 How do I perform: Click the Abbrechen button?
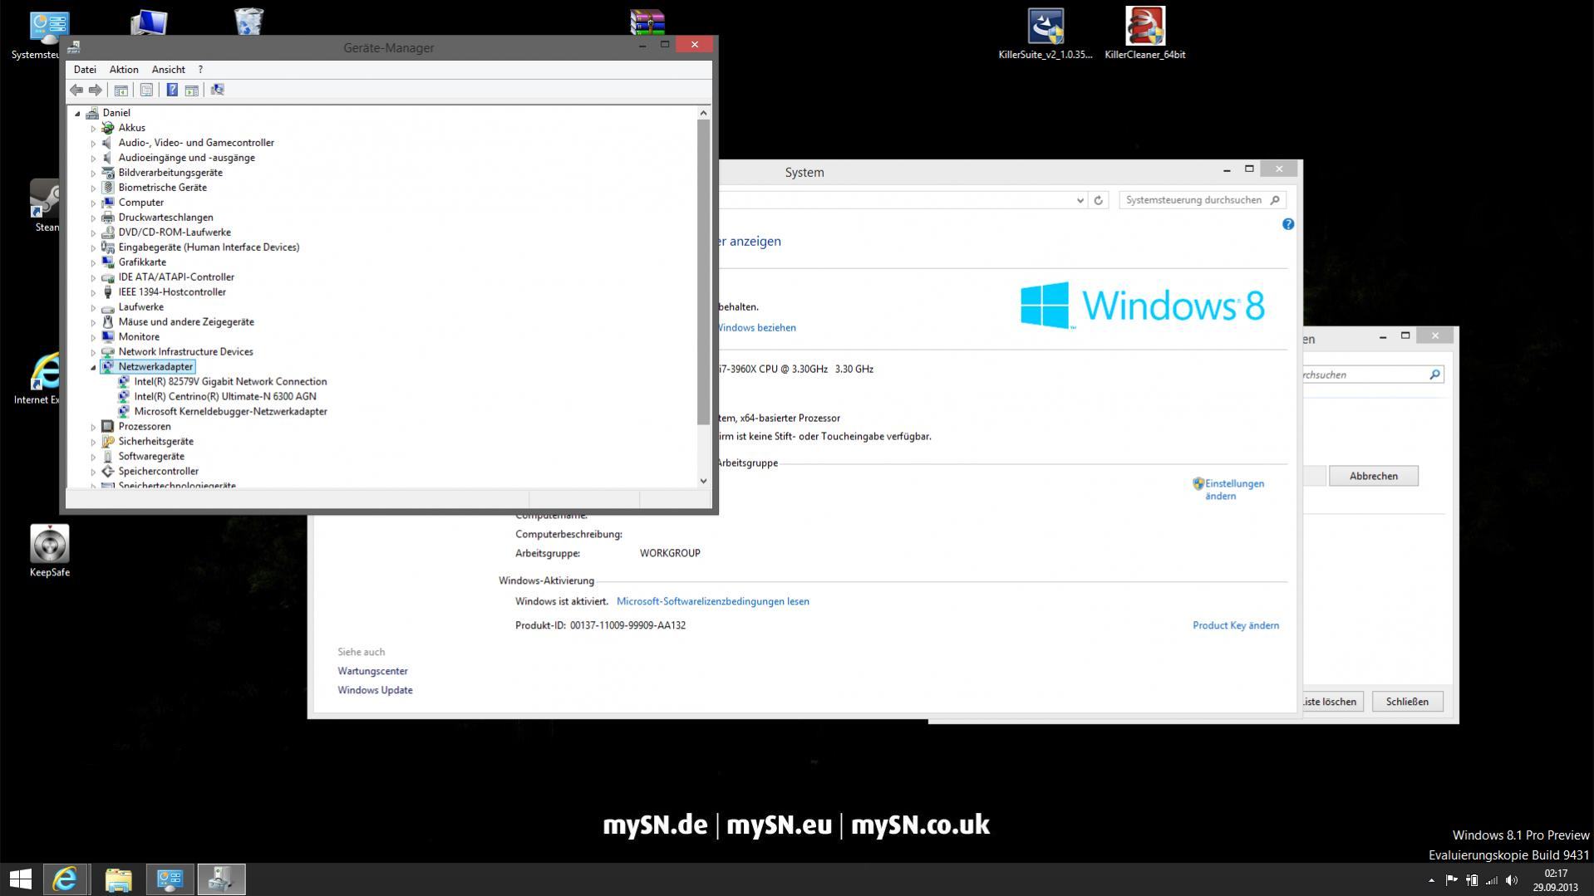point(1373,476)
